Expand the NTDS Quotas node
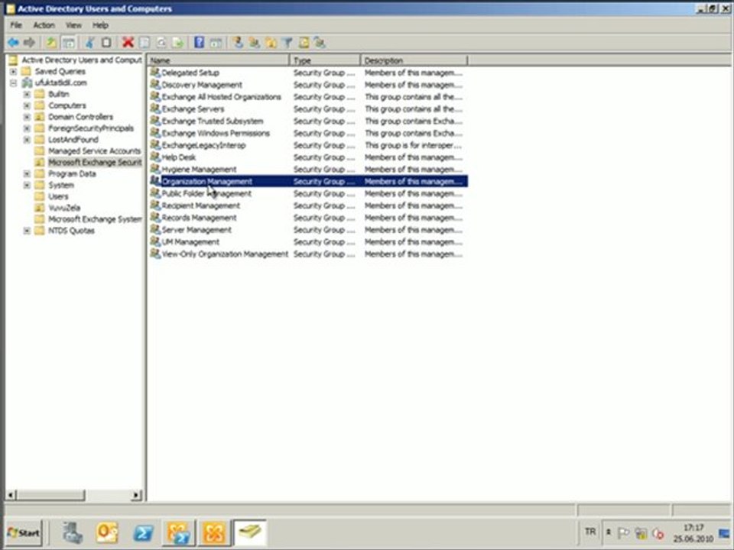The image size is (734, 550). [x=28, y=231]
